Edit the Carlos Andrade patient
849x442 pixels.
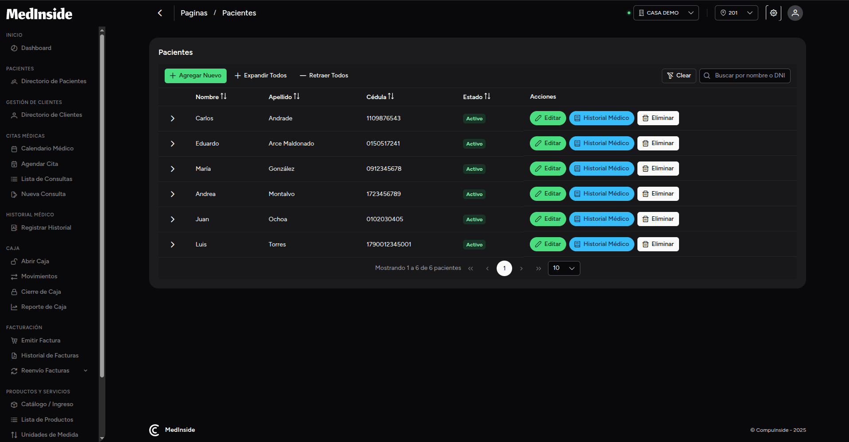[x=548, y=118]
